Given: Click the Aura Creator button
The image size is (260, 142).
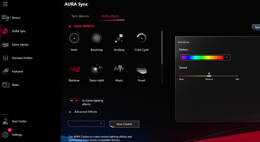Looking at the screenshot, I should (x=124, y=124).
